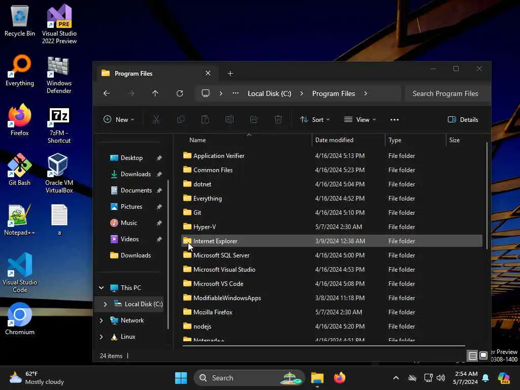Sort by Date modified column

(x=348, y=140)
